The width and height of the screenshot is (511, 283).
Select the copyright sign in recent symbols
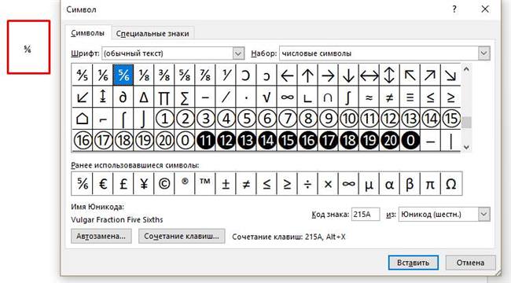coord(164,184)
